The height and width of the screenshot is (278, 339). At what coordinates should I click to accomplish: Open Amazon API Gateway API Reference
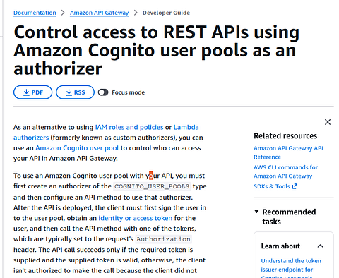click(x=288, y=152)
